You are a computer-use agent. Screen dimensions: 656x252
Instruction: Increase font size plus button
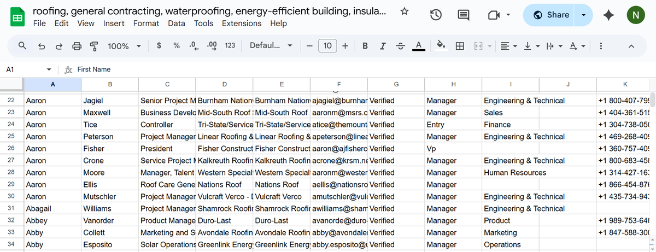(x=345, y=46)
